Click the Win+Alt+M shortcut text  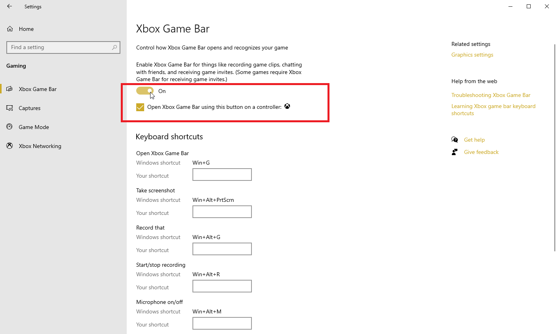coord(207,311)
